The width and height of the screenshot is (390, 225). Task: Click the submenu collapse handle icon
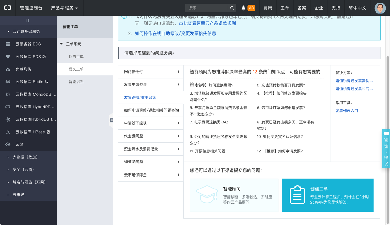111,120
